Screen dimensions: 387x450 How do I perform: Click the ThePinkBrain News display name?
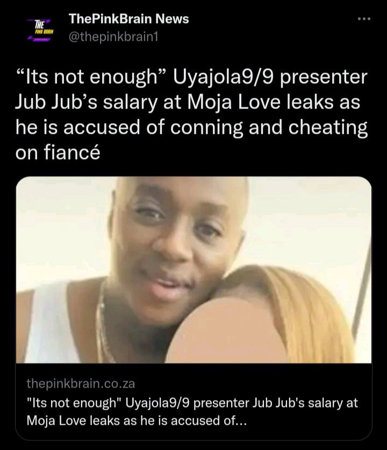tap(129, 19)
